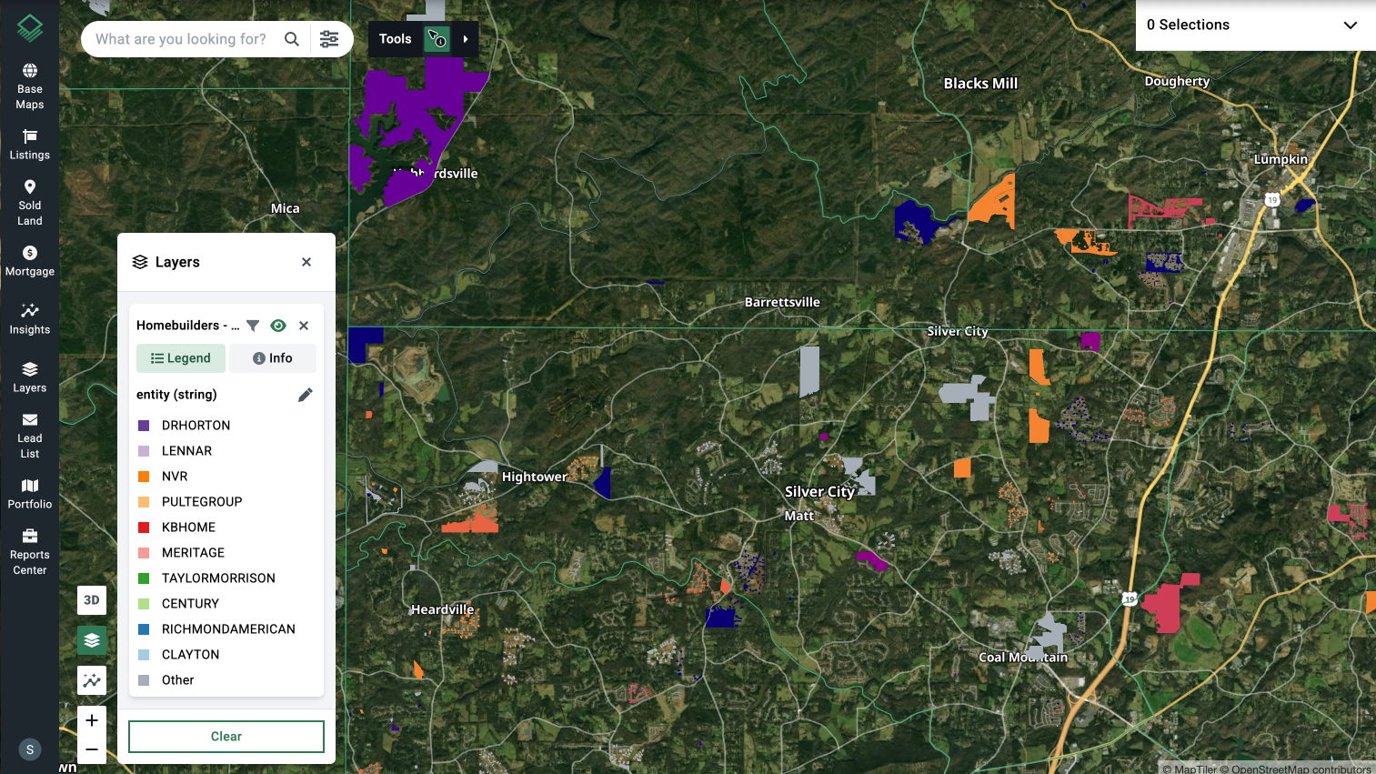This screenshot has width=1376, height=774.
Task: Click the search magnifier icon
Action: pos(292,39)
